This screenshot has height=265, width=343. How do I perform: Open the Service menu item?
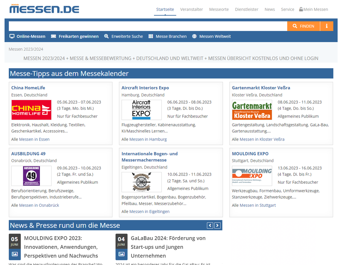click(288, 9)
